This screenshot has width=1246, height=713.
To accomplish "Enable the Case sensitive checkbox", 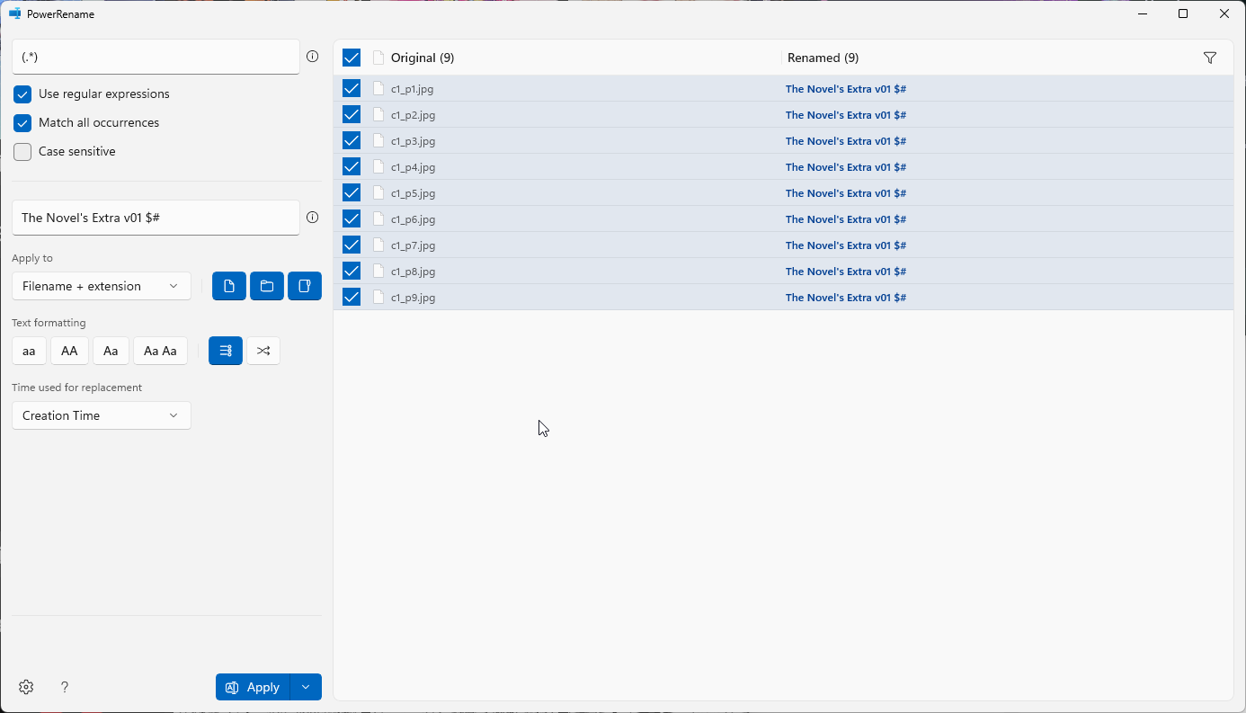I will (22, 152).
